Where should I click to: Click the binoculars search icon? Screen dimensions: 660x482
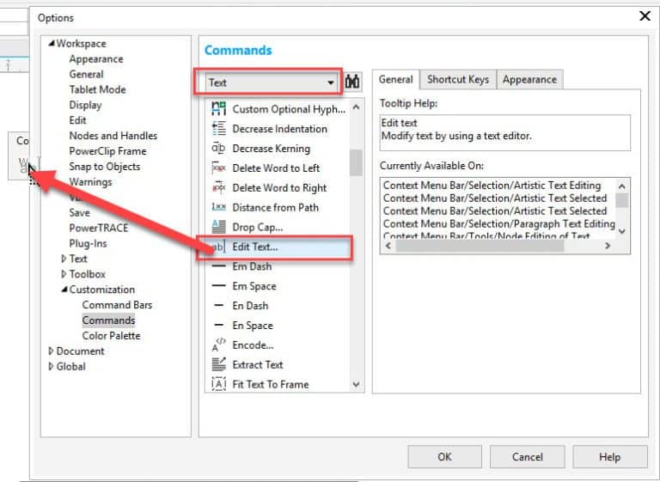coord(353,82)
